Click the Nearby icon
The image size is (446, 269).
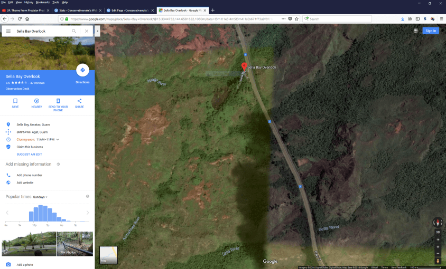click(x=36, y=101)
